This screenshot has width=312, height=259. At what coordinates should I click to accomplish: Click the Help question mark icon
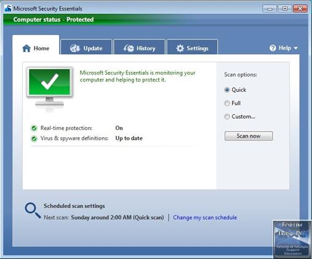[x=273, y=48]
